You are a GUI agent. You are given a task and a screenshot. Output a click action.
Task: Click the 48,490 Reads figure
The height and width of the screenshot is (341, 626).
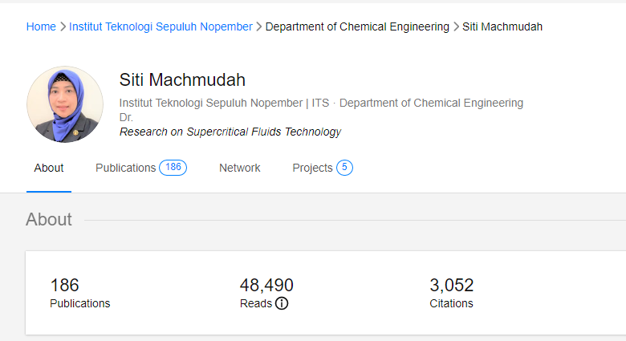(266, 285)
